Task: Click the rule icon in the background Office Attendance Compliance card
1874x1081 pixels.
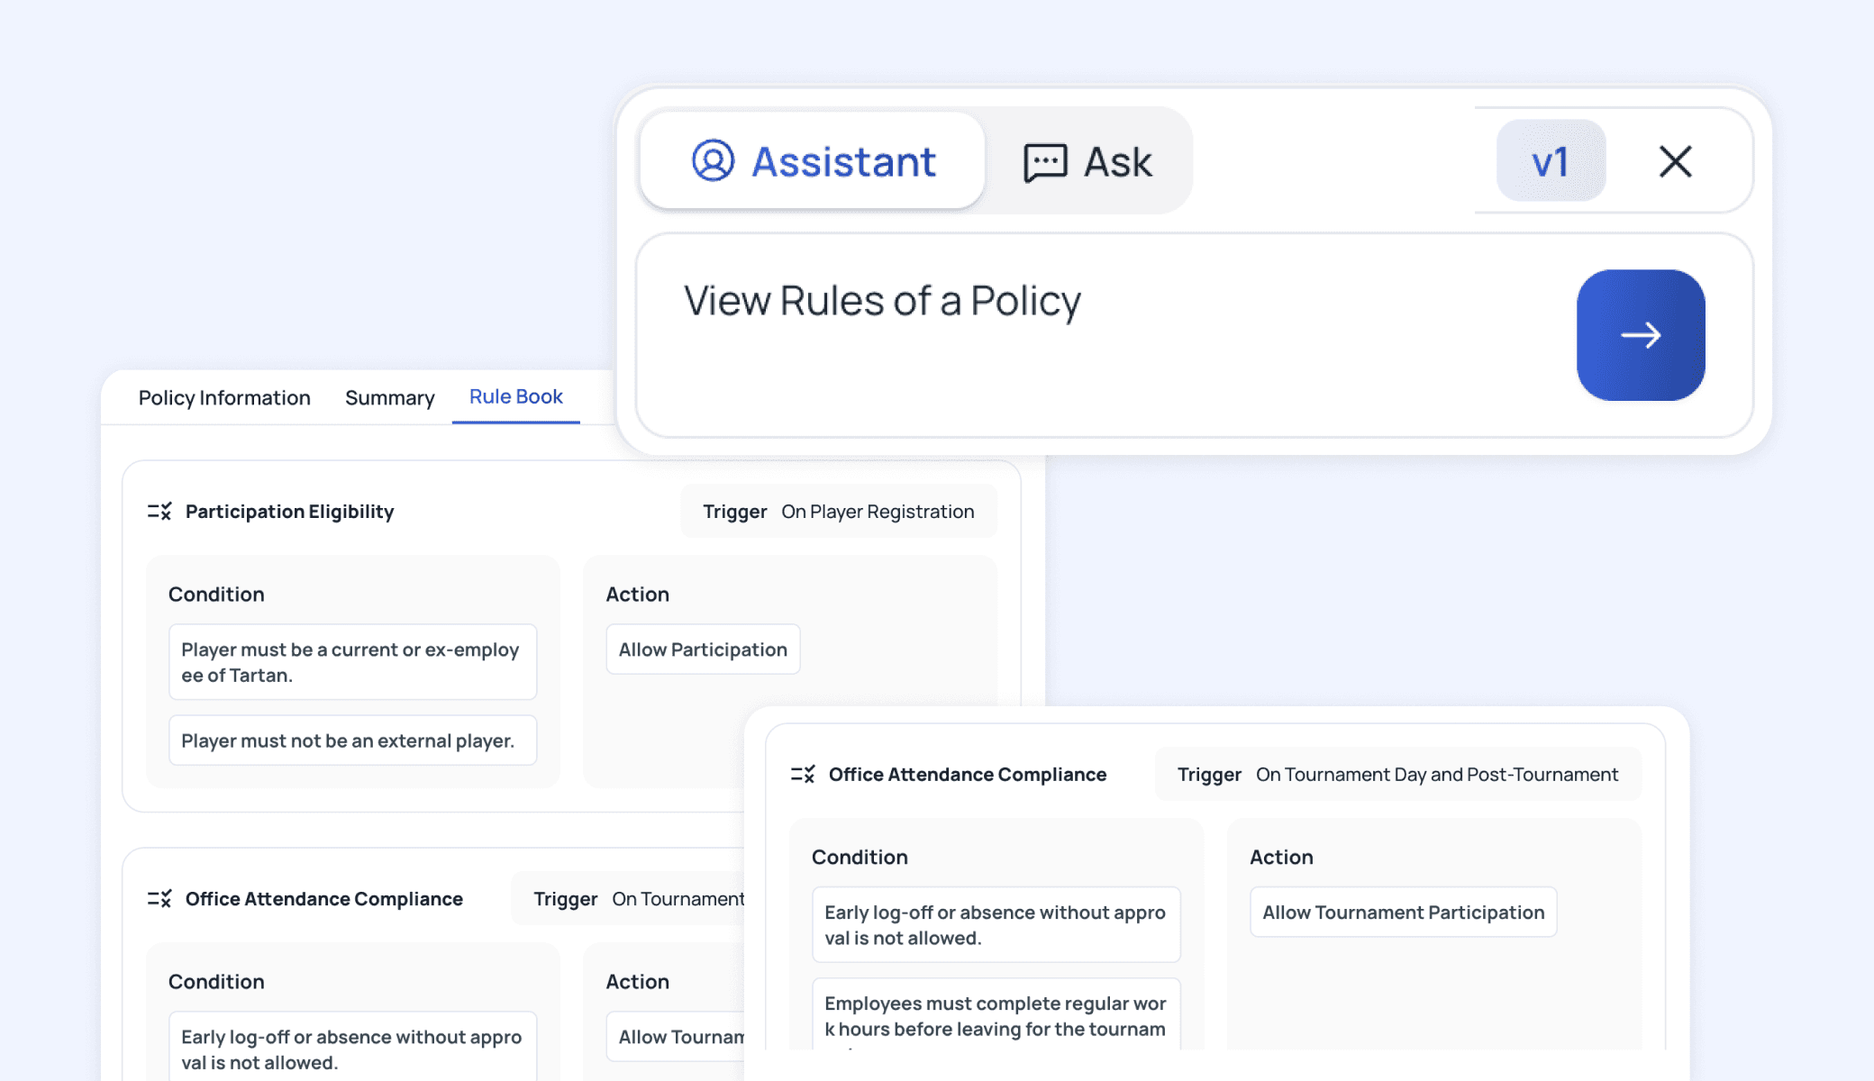Action: (159, 899)
